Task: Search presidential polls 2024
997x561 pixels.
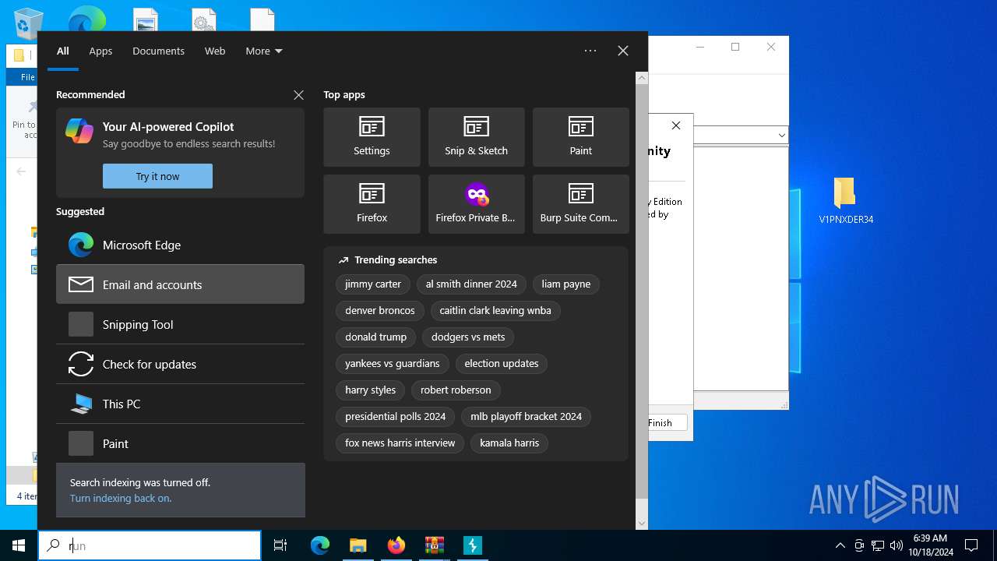Action: pyautogui.click(x=396, y=416)
